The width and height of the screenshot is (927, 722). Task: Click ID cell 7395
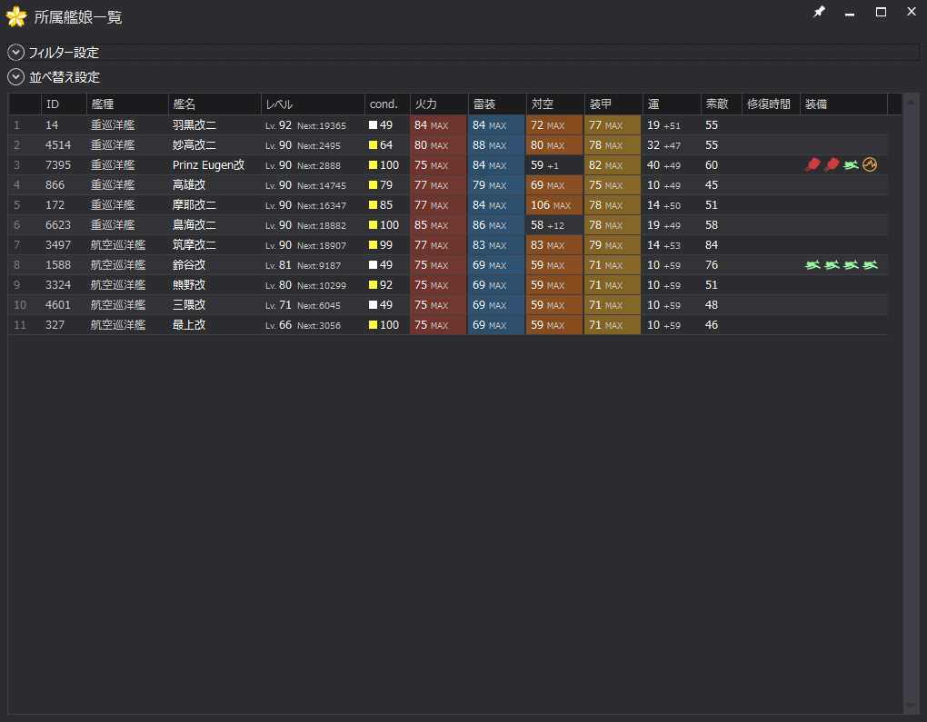coord(58,165)
